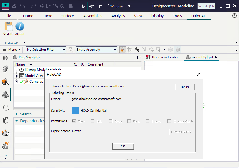Image resolution: width=239 pixels, height=168 pixels.
Task: Click the orange cube selection toolbar icon
Action: click(123, 50)
